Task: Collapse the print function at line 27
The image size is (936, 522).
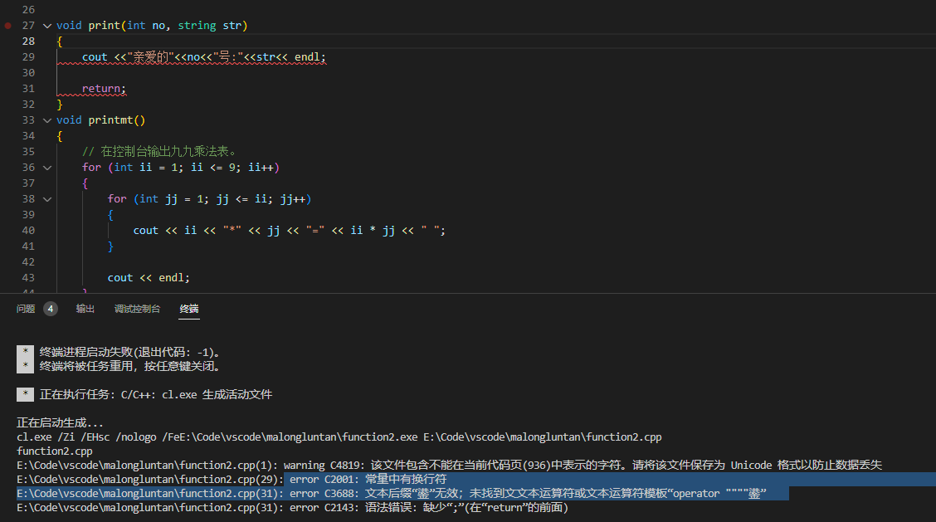Action: (x=47, y=26)
